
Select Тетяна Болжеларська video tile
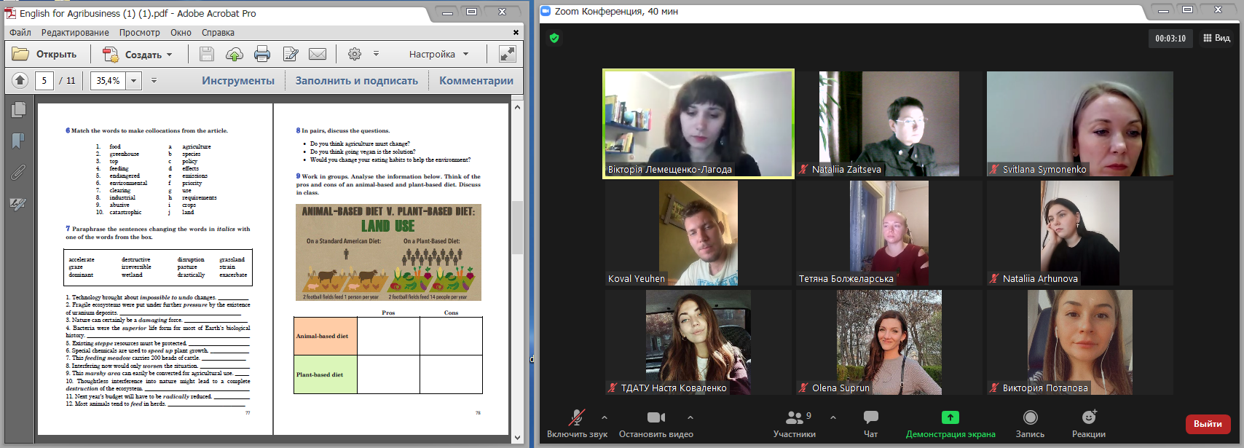click(x=889, y=233)
